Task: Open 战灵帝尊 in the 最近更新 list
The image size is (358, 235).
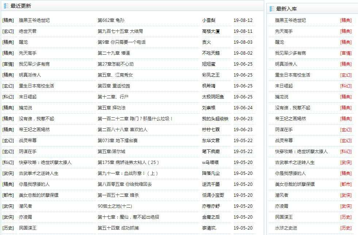Action: pos(28,141)
